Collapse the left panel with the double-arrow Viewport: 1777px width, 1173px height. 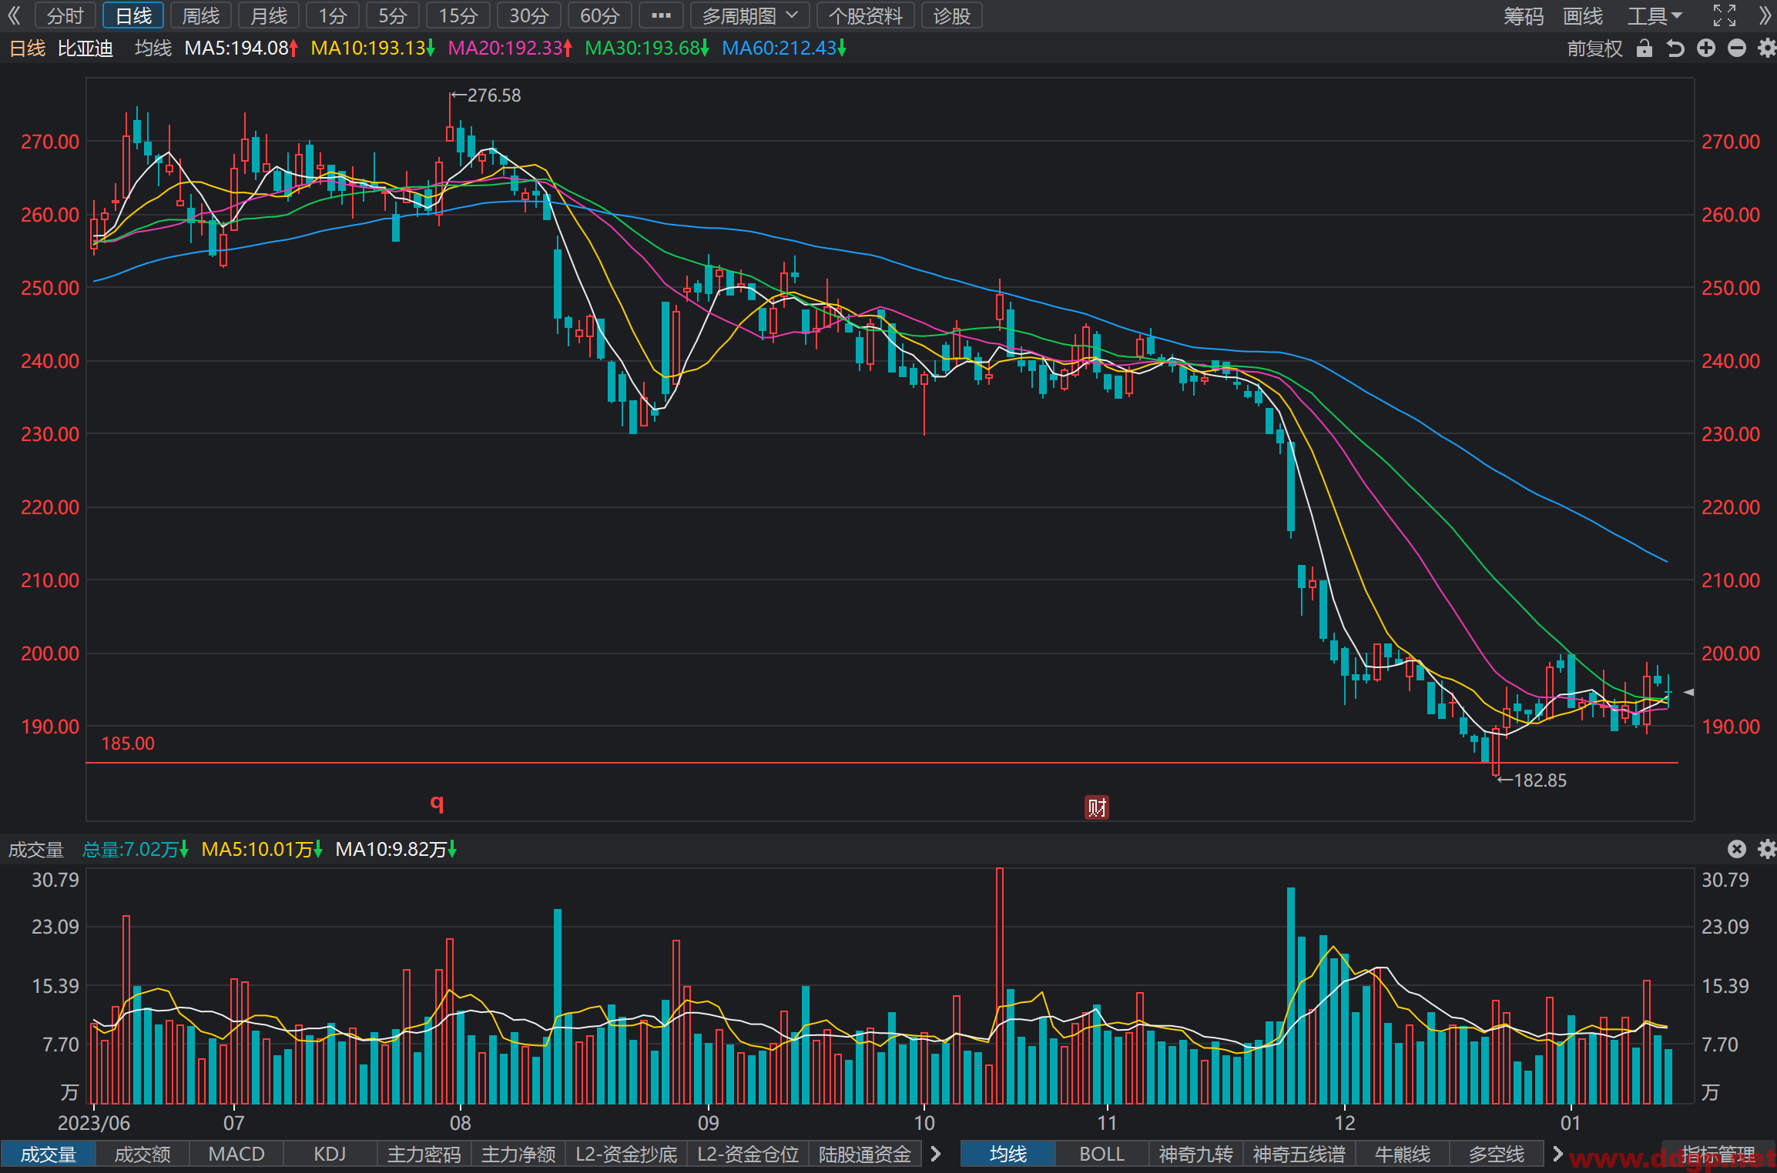pyautogui.click(x=14, y=15)
